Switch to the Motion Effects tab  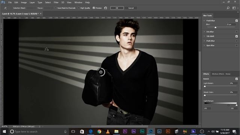218,74
